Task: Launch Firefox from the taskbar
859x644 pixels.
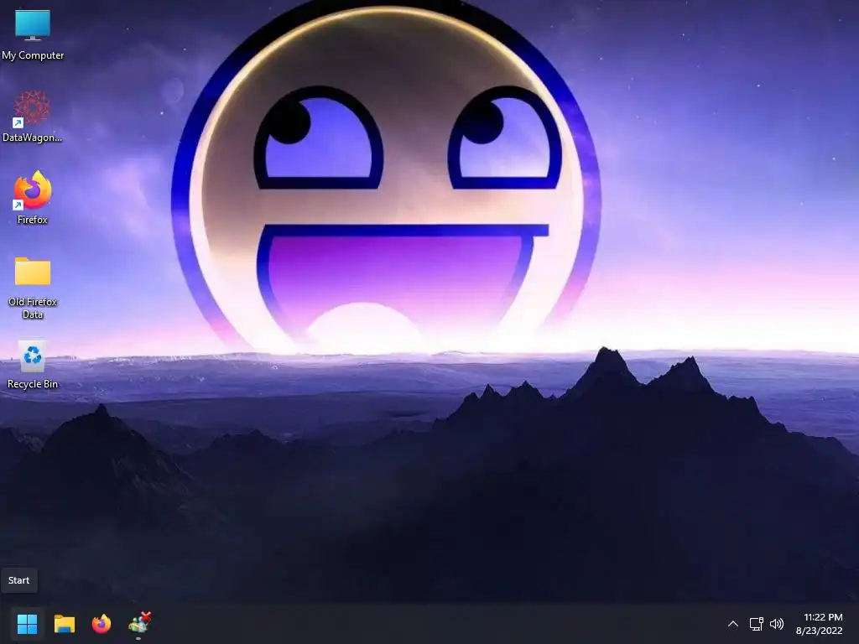Action: [x=102, y=624]
